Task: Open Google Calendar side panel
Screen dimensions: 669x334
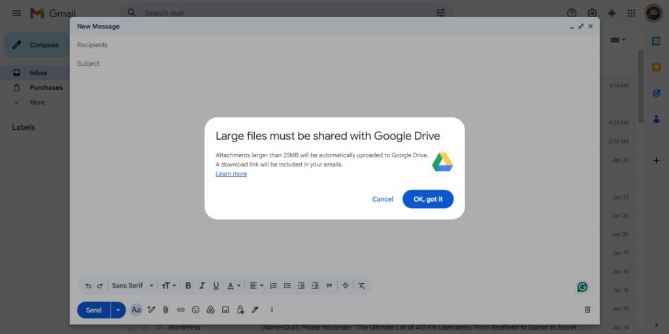Action: tap(656, 41)
